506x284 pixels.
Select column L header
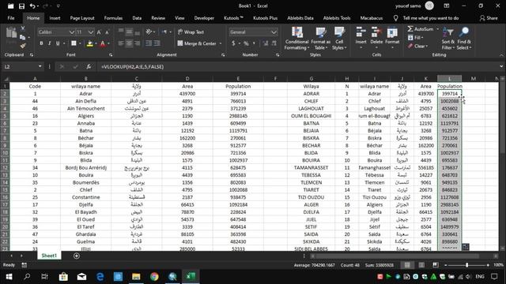click(450, 79)
